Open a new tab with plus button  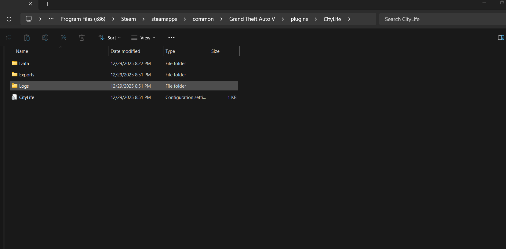[x=47, y=4]
